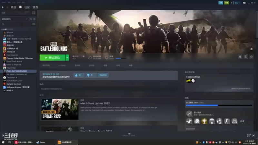Select Poly Bridge in library list

(11, 68)
